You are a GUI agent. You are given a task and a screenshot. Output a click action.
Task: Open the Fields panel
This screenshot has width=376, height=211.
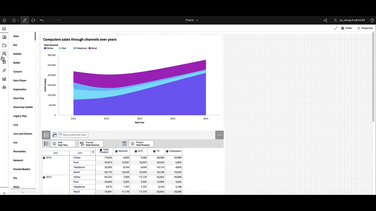(x=347, y=28)
